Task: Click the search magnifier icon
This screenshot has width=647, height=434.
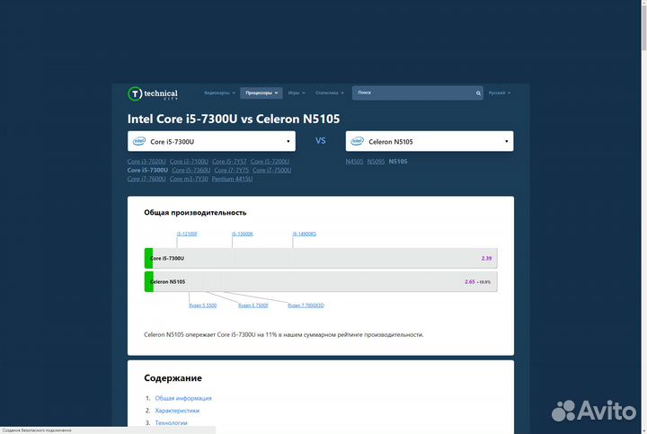Action: tap(478, 93)
